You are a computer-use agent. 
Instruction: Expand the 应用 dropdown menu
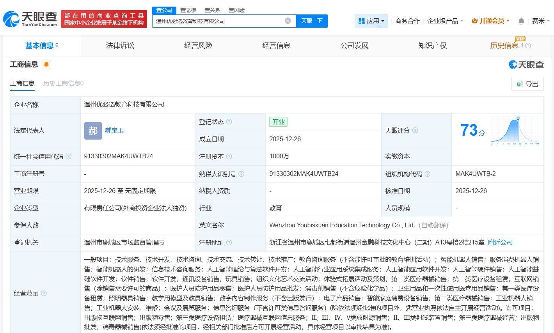tap(371, 21)
